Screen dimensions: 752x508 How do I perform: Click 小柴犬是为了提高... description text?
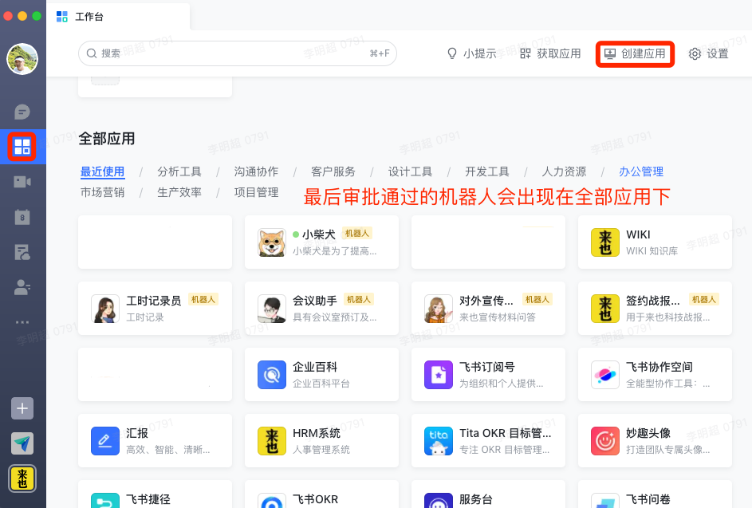coord(335,251)
